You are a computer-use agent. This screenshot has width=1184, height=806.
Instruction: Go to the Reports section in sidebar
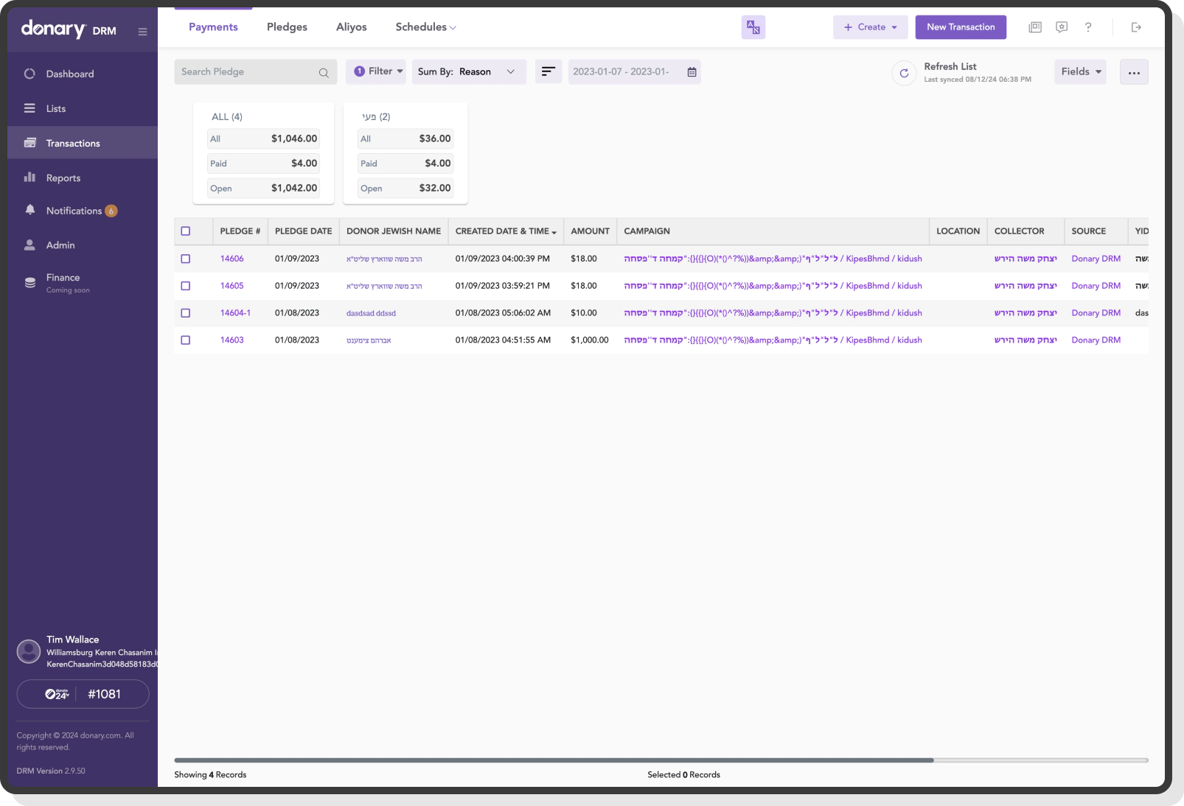(x=63, y=178)
